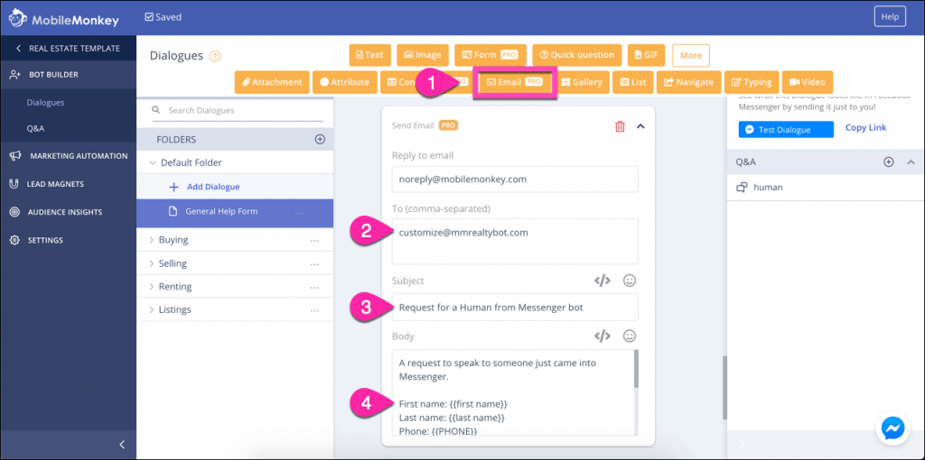Open emoji picker for Subject
The width and height of the screenshot is (925, 460).
(x=630, y=281)
